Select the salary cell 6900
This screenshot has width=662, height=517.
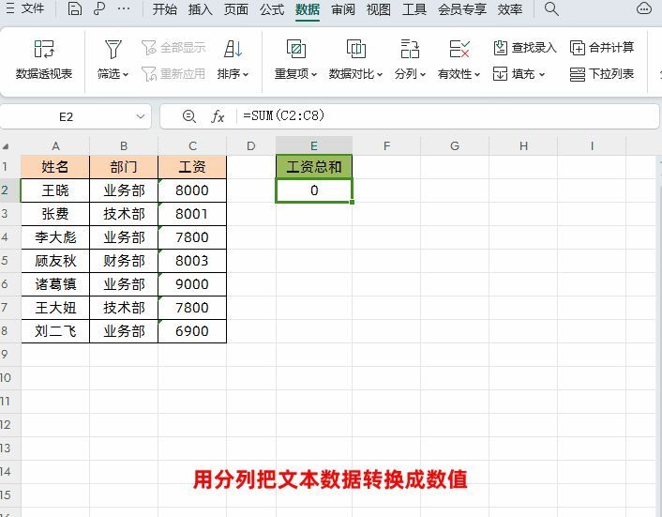point(192,331)
